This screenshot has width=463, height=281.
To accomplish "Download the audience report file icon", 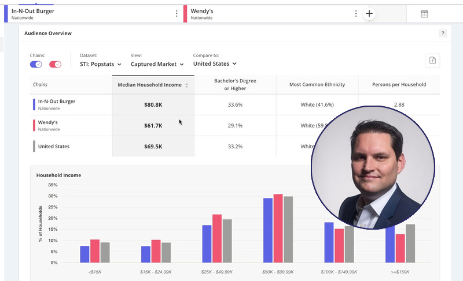I will tap(432, 61).
